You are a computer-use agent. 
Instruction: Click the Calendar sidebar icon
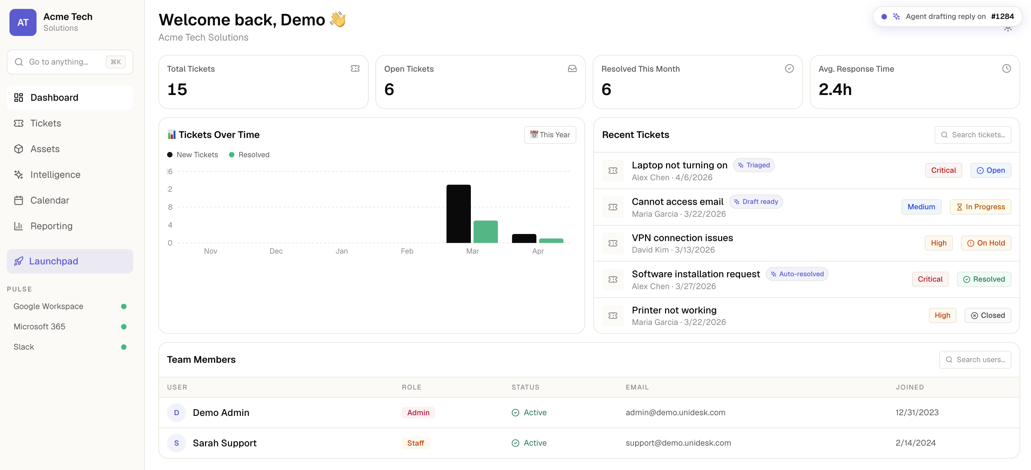pos(18,201)
